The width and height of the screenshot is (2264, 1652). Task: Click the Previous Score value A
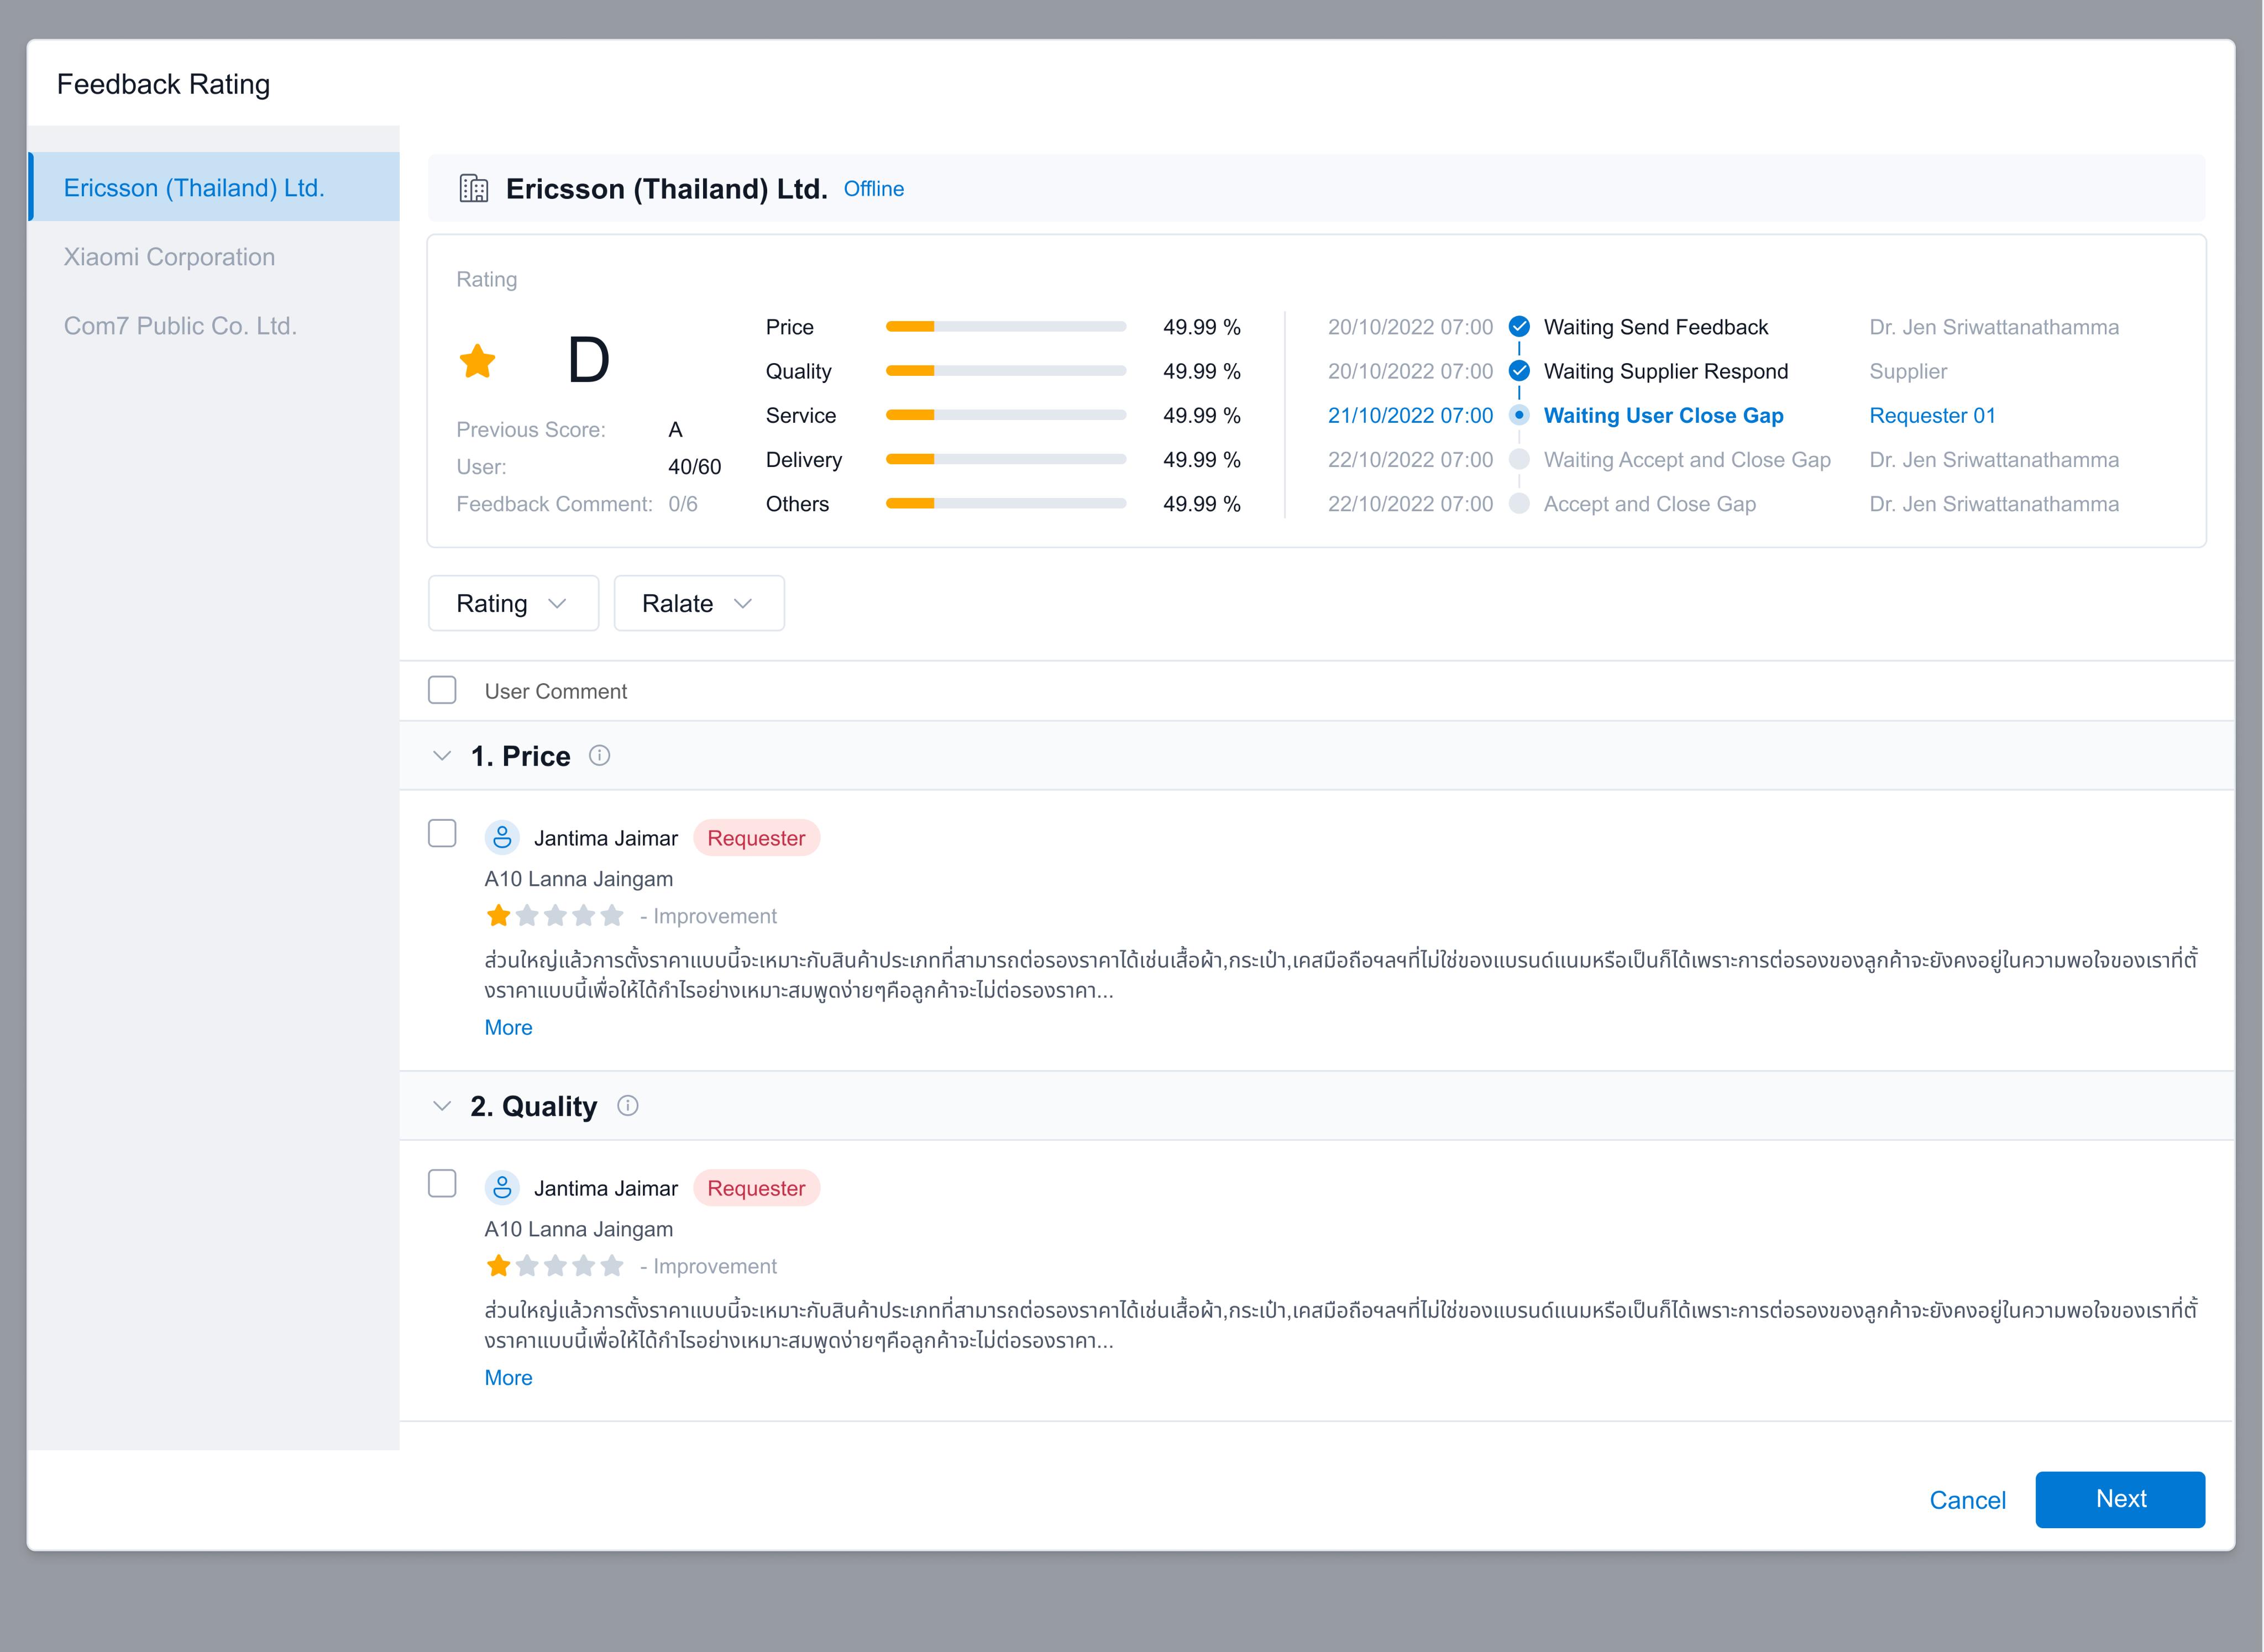coord(675,429)
